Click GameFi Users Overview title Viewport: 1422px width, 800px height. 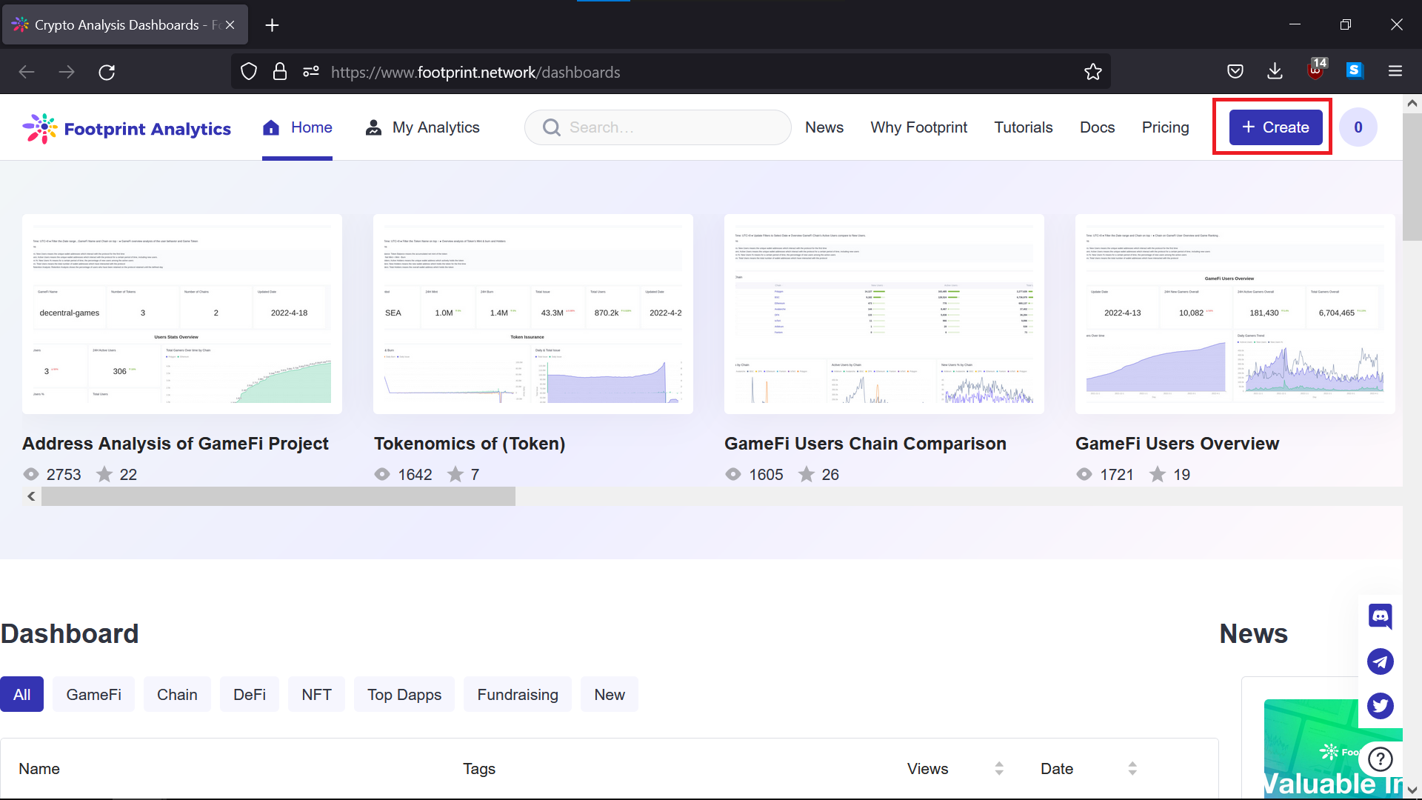1177,444
